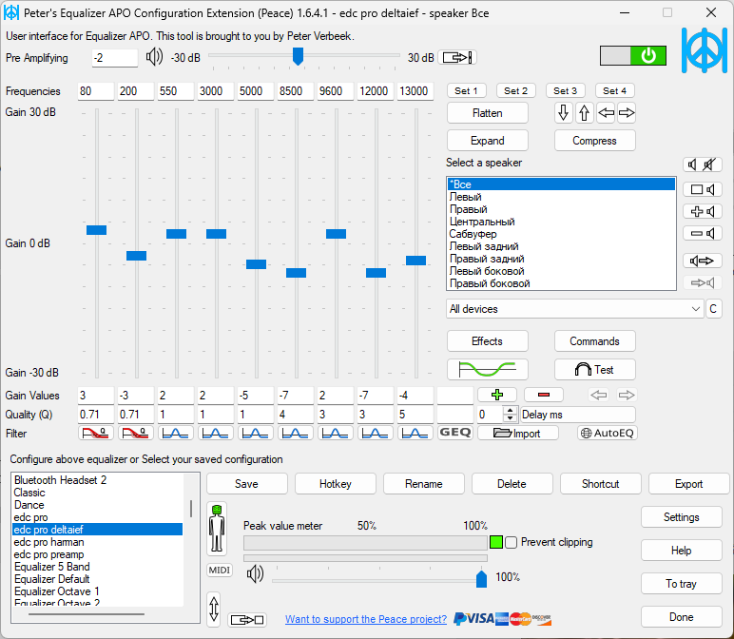Click the configuration list vertical scrollbar
The image size is (734, 639).
coord(191,508)
